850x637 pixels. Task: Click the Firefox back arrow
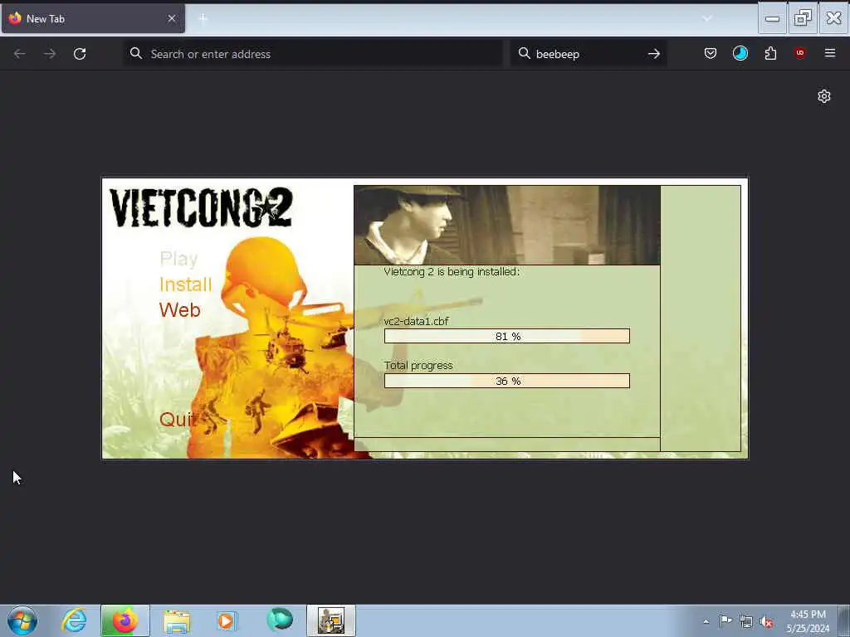pos(20,54)
